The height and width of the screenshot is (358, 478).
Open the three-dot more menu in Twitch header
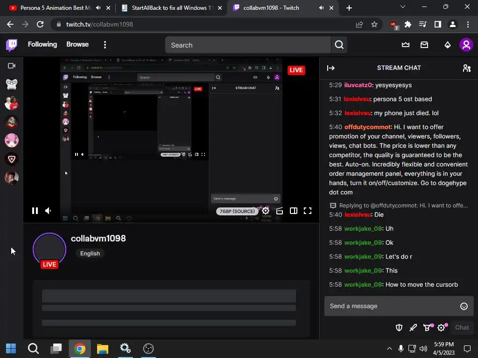tap(105, 45)
